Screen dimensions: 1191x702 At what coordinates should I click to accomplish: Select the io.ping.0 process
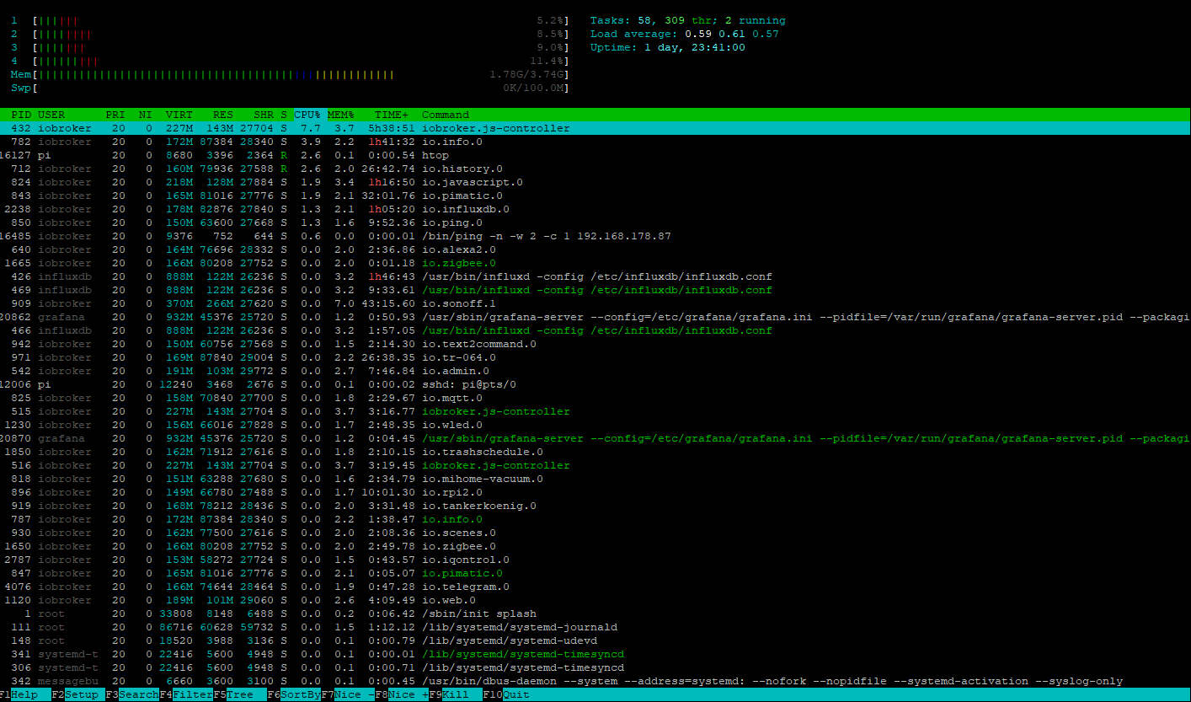click(x=595, y=222)
